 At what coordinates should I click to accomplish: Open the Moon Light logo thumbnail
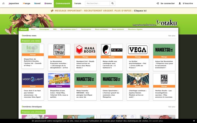click(33, 79)
